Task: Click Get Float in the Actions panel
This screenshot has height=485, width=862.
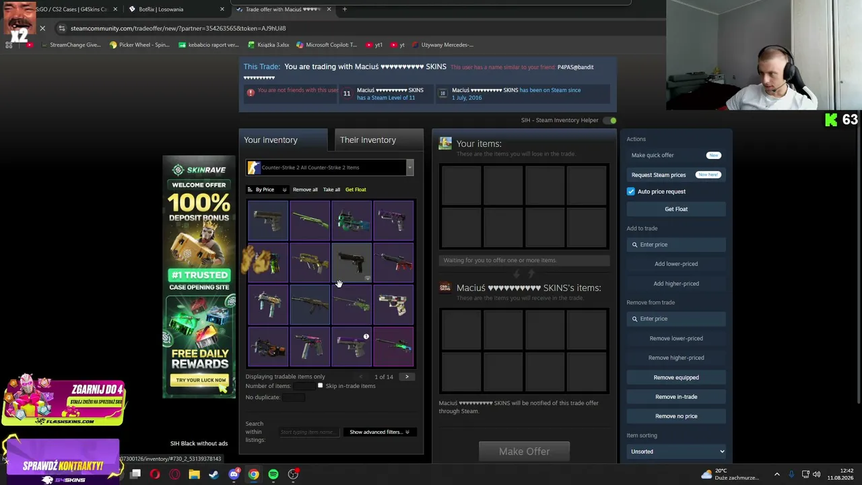Action: tap(676, 209)
